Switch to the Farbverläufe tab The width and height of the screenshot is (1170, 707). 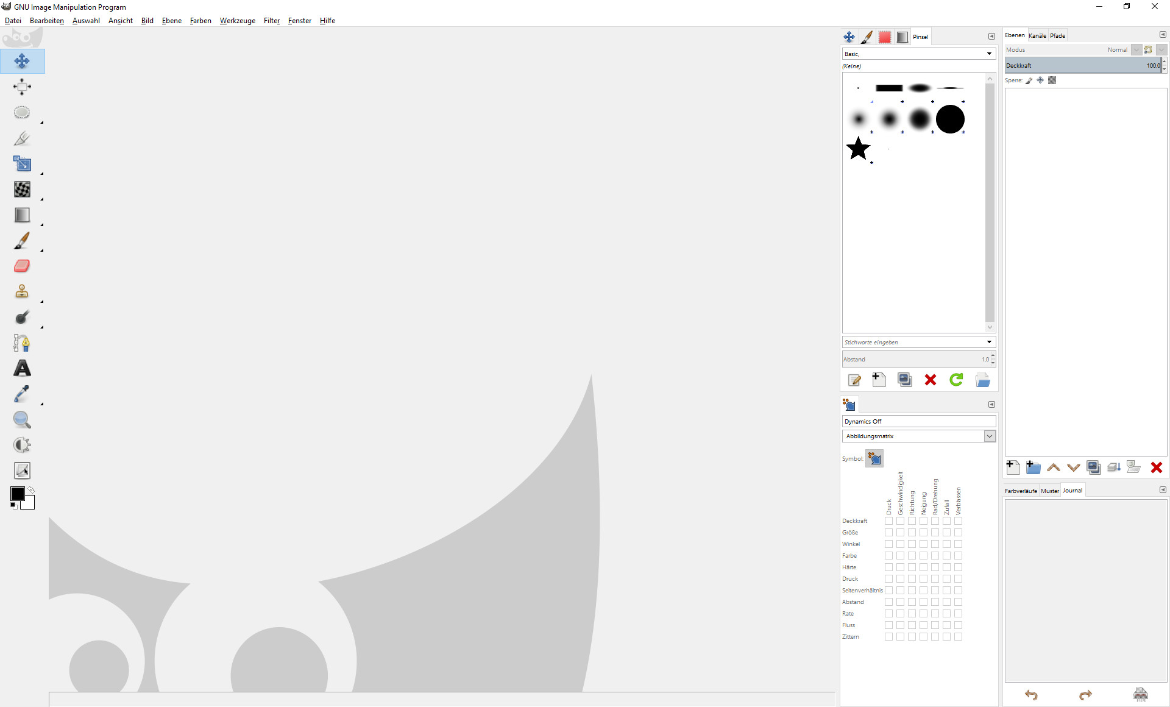coord(1021,491)
